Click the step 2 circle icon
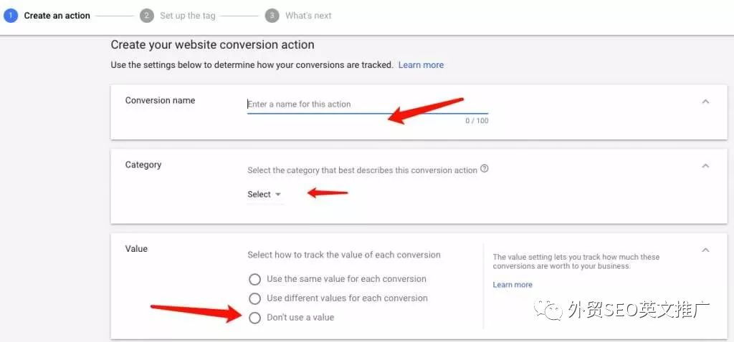This screenshot has height=342, width=734. click(x=146, y=16)
